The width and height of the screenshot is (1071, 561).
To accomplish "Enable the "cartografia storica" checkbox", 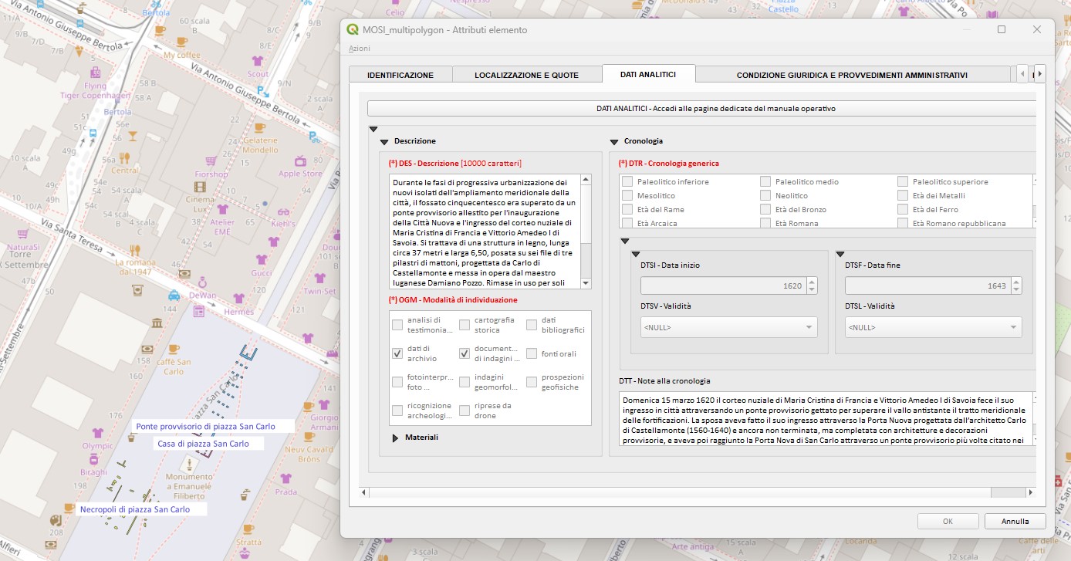I will pyautogui.click(x=465, y=325).
